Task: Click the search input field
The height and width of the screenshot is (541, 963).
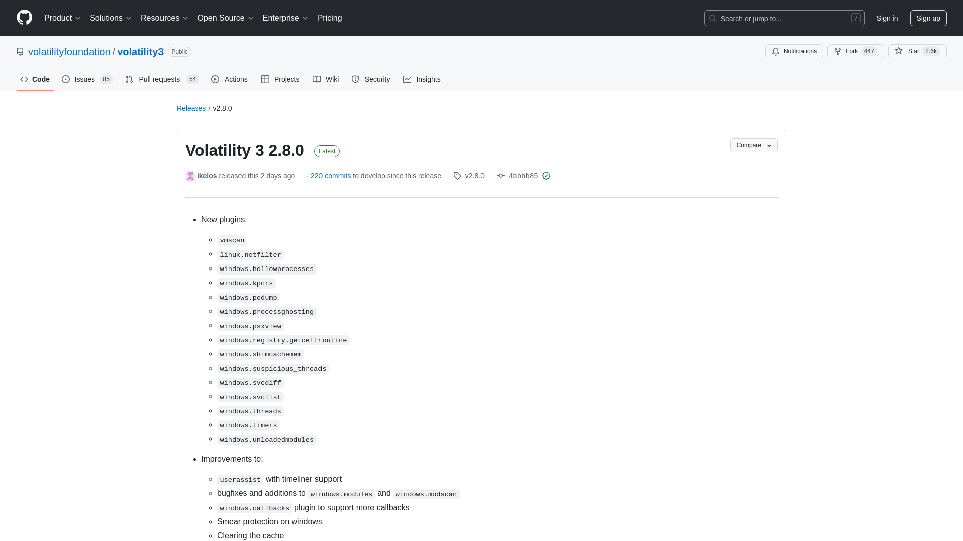Action: pyautogui.click(x=784, y=18)
